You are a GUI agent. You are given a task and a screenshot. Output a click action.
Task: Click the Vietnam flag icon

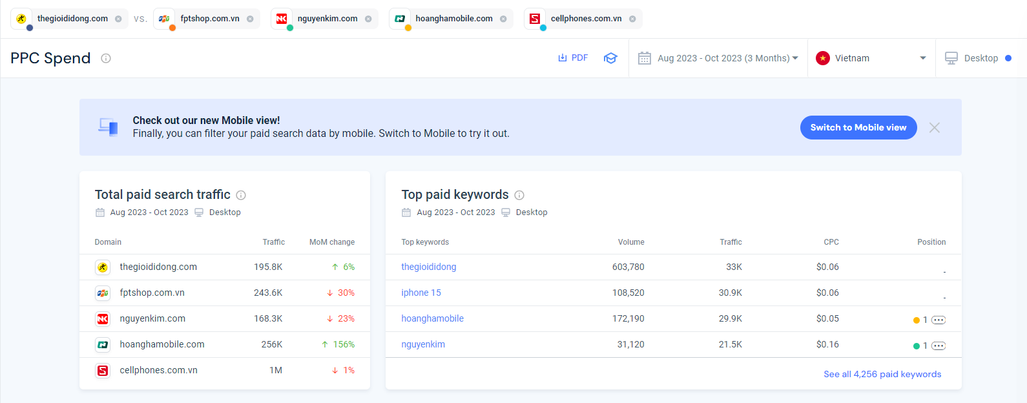[823, 58]
